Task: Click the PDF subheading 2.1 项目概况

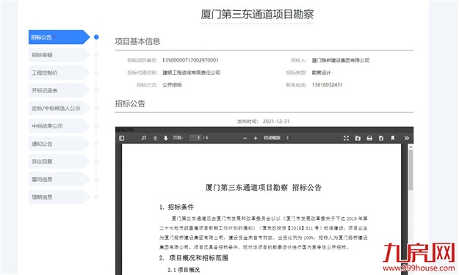Action: pos(184,270)
